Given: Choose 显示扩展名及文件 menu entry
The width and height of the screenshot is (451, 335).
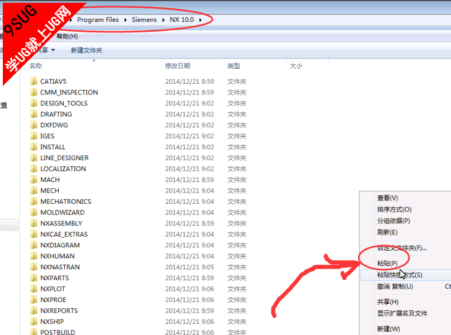Looking at the screenshot, I should point(402,313).
